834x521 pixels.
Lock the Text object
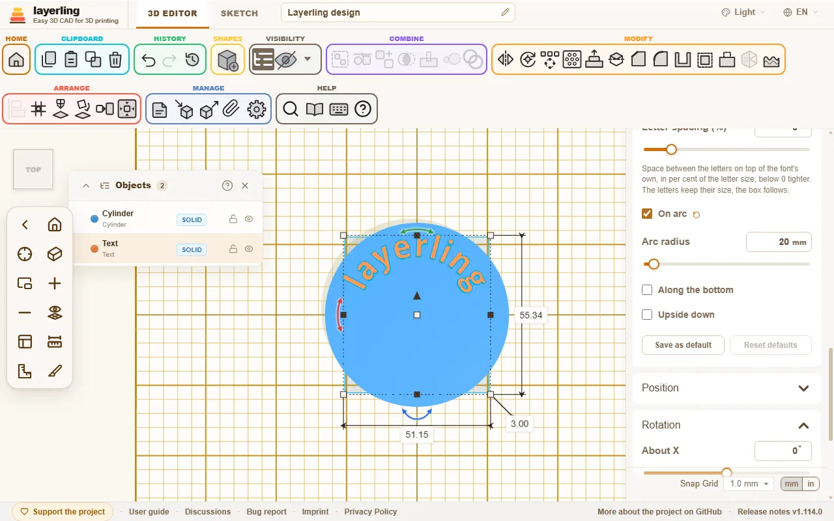point(233,249)
